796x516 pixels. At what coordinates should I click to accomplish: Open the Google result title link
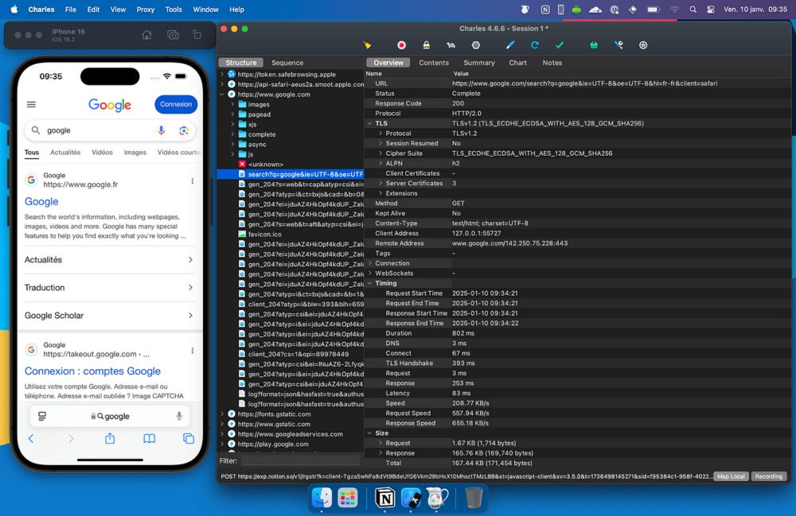pos(41,202)
